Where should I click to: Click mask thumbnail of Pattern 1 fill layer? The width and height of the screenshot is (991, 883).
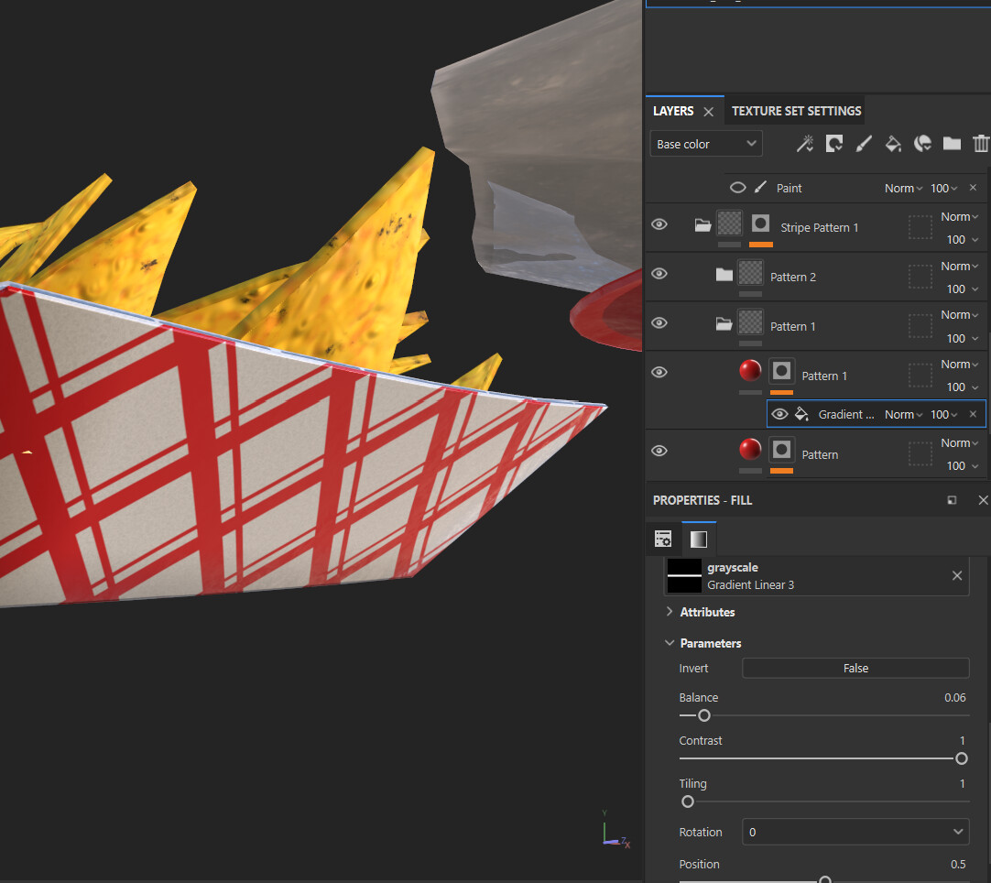[x=782, y=371]
